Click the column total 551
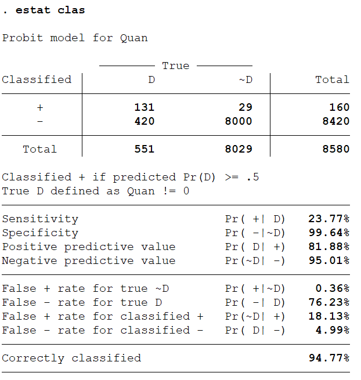The height and width of the screenshot is (380, 361). [144, 149]
